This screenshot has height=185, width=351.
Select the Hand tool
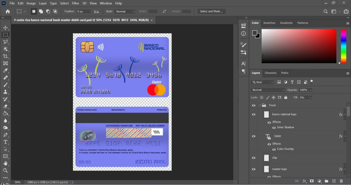pyautogui.click(x=5, y=163)
